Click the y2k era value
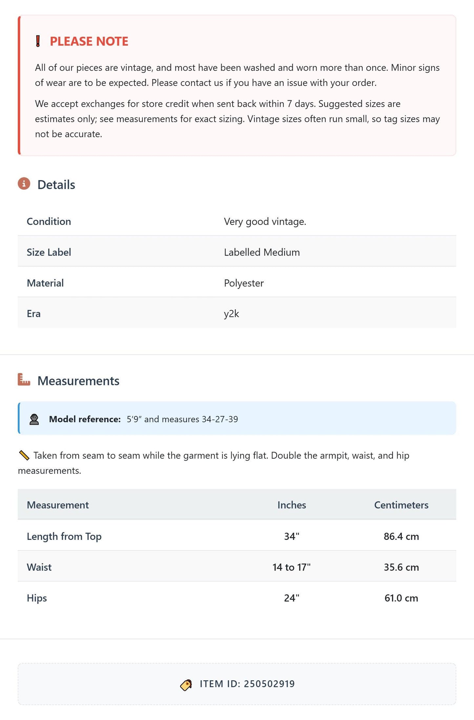Image resolution: width=474 pixels, height=720 pixels. (232, 314)
